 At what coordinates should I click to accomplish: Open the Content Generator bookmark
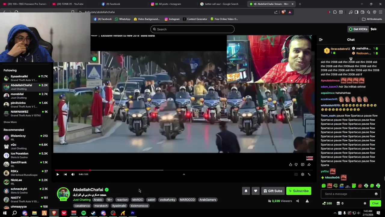[195, 19]
